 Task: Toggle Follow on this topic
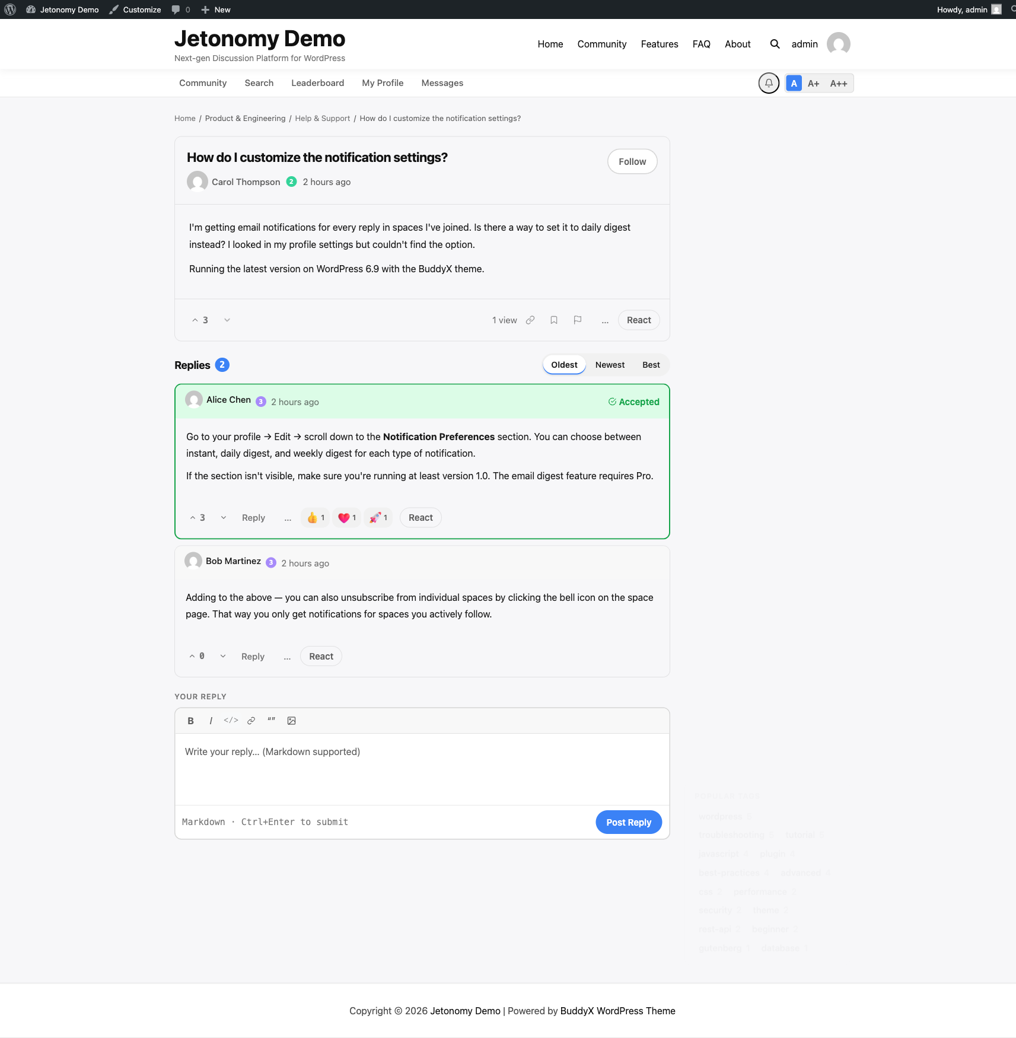tap(632, 161)
